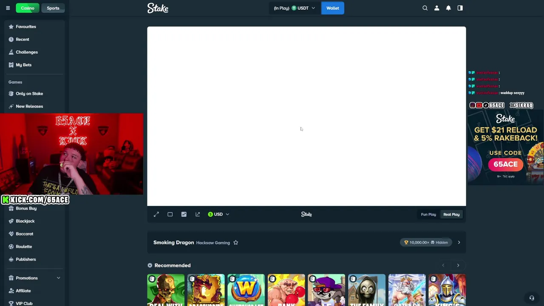This screenshot has width=544, height=306.
Task: Click the Games section heading
Action: point(15,82)
